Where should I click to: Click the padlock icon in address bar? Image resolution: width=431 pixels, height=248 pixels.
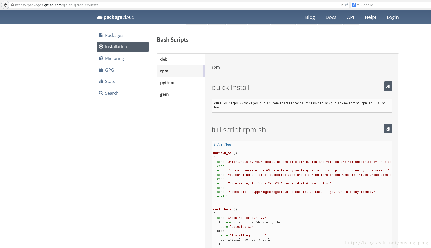click(x=12, y=5)
